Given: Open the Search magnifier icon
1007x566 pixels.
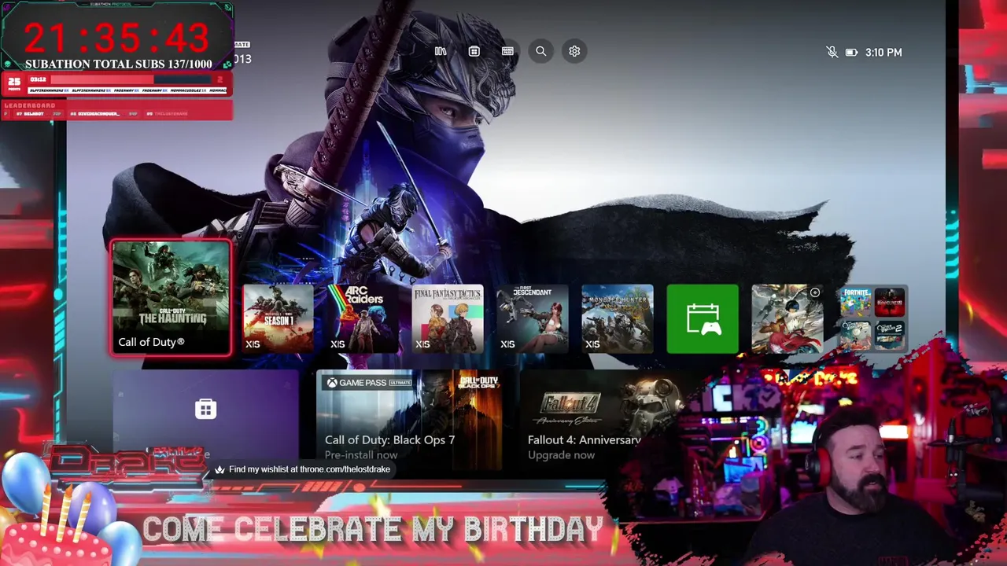Looking at the screenshot, I should coord(540,51).
